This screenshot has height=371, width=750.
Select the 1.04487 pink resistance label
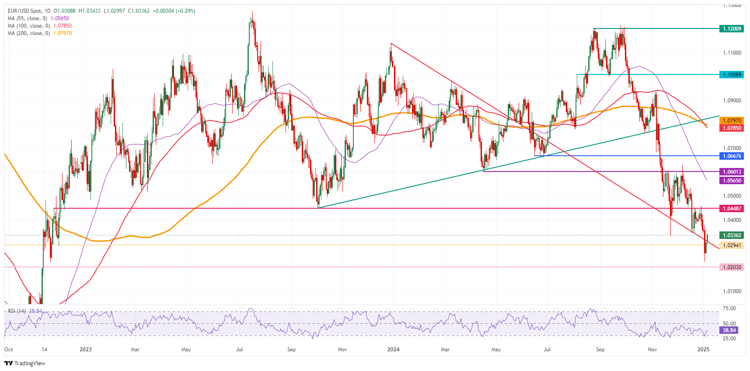pyautogui.click(x=732, y=209)
